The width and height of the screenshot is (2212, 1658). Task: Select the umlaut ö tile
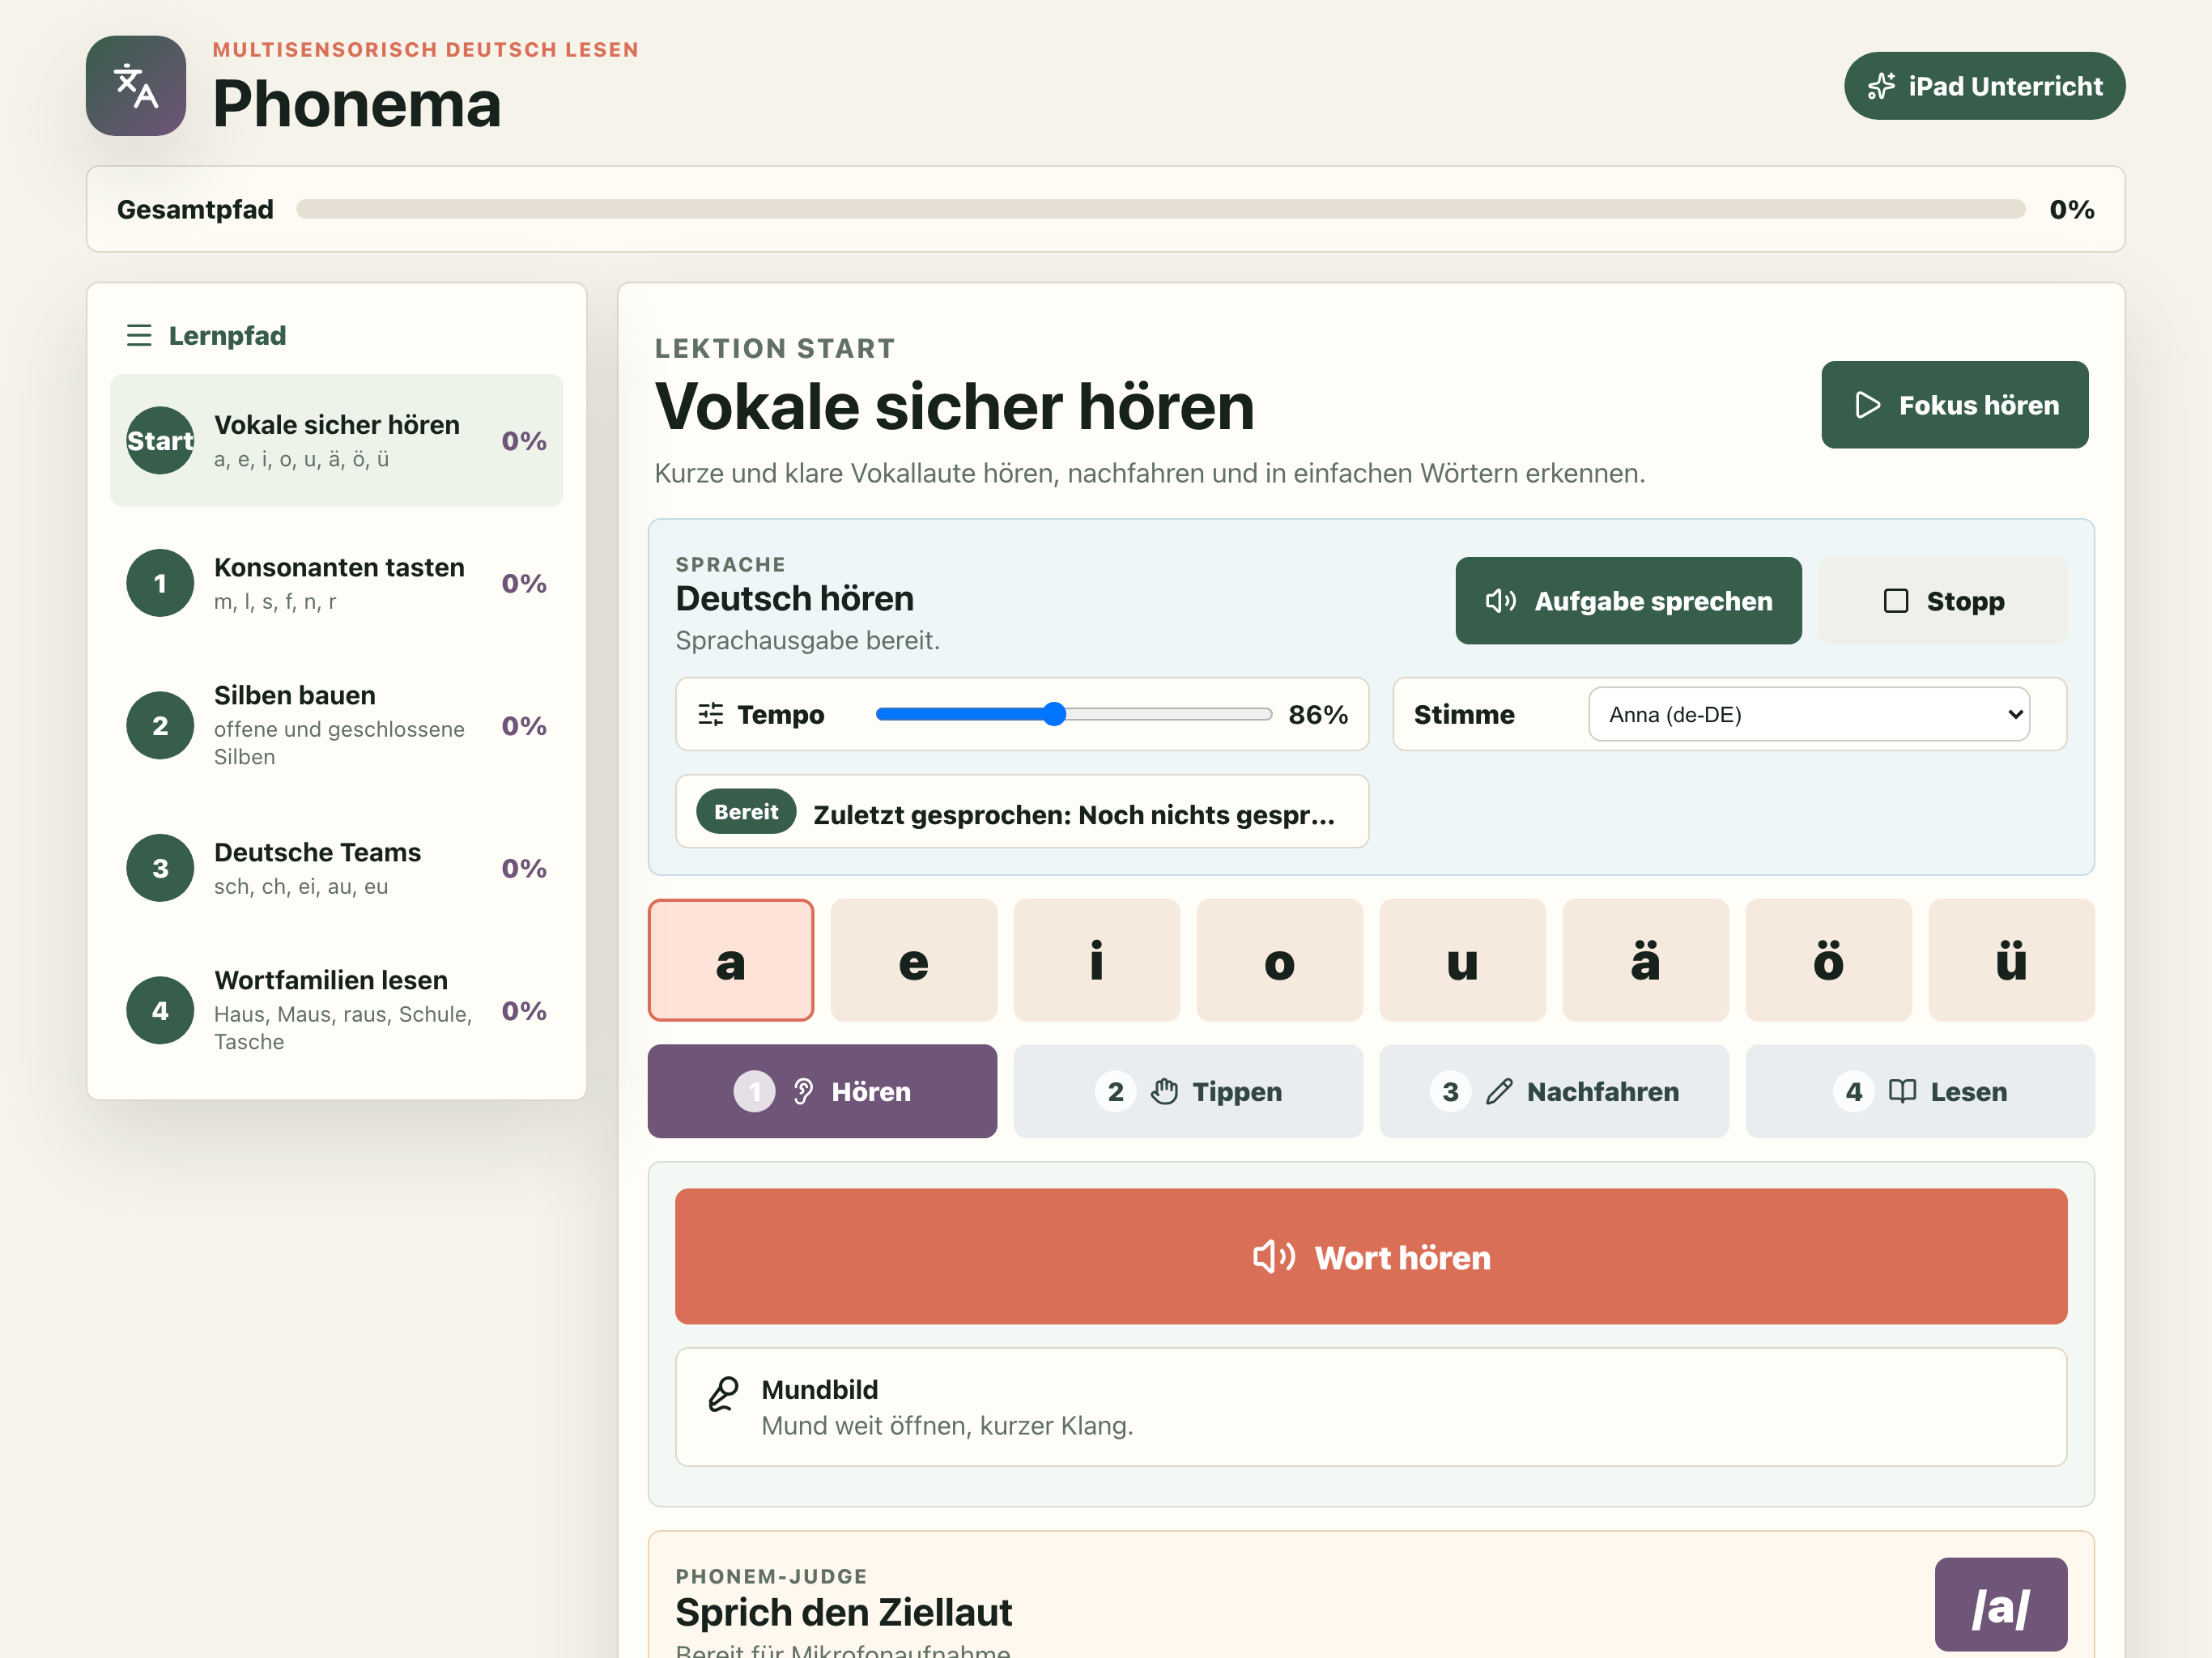1829,960
